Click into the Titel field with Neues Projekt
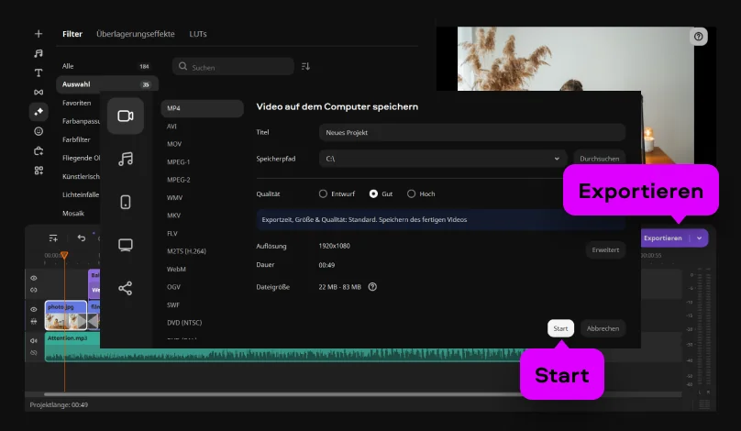 pos(471,132)
